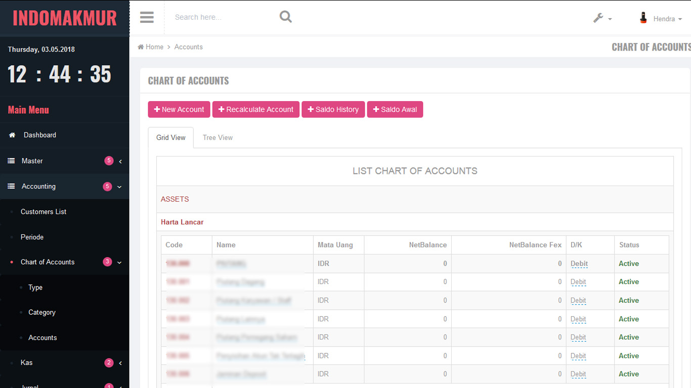This screenshot has width=691, height=388.
Task: Collapse the Accounting menu chevron
Action: point(119,187)
